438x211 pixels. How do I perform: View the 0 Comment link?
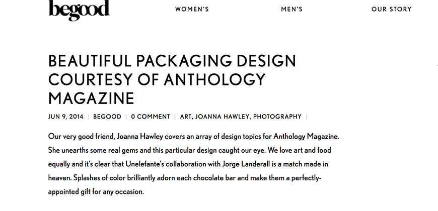click(x=151, y=117)
